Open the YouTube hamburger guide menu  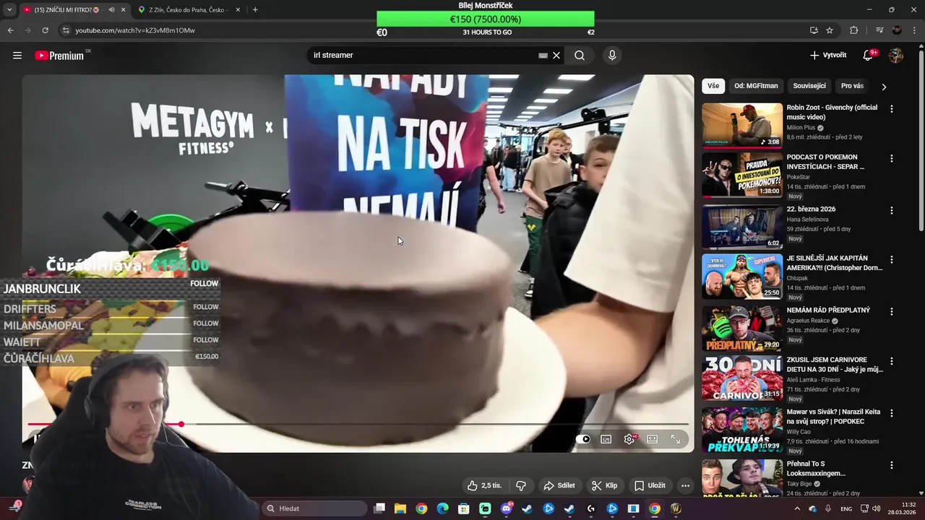[17, 56]
